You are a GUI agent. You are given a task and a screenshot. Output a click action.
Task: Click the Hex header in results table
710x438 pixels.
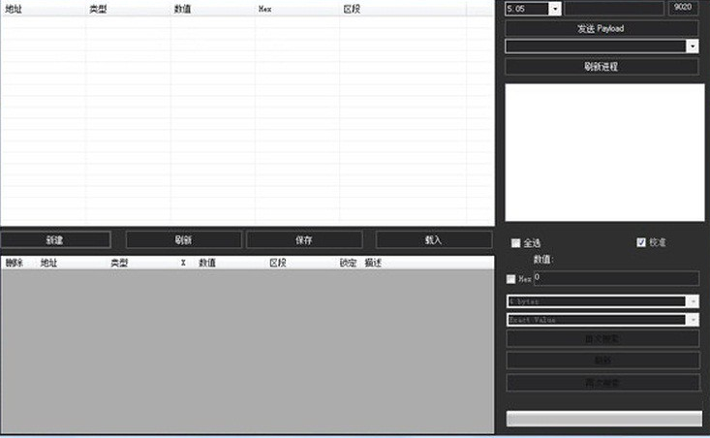264,9
